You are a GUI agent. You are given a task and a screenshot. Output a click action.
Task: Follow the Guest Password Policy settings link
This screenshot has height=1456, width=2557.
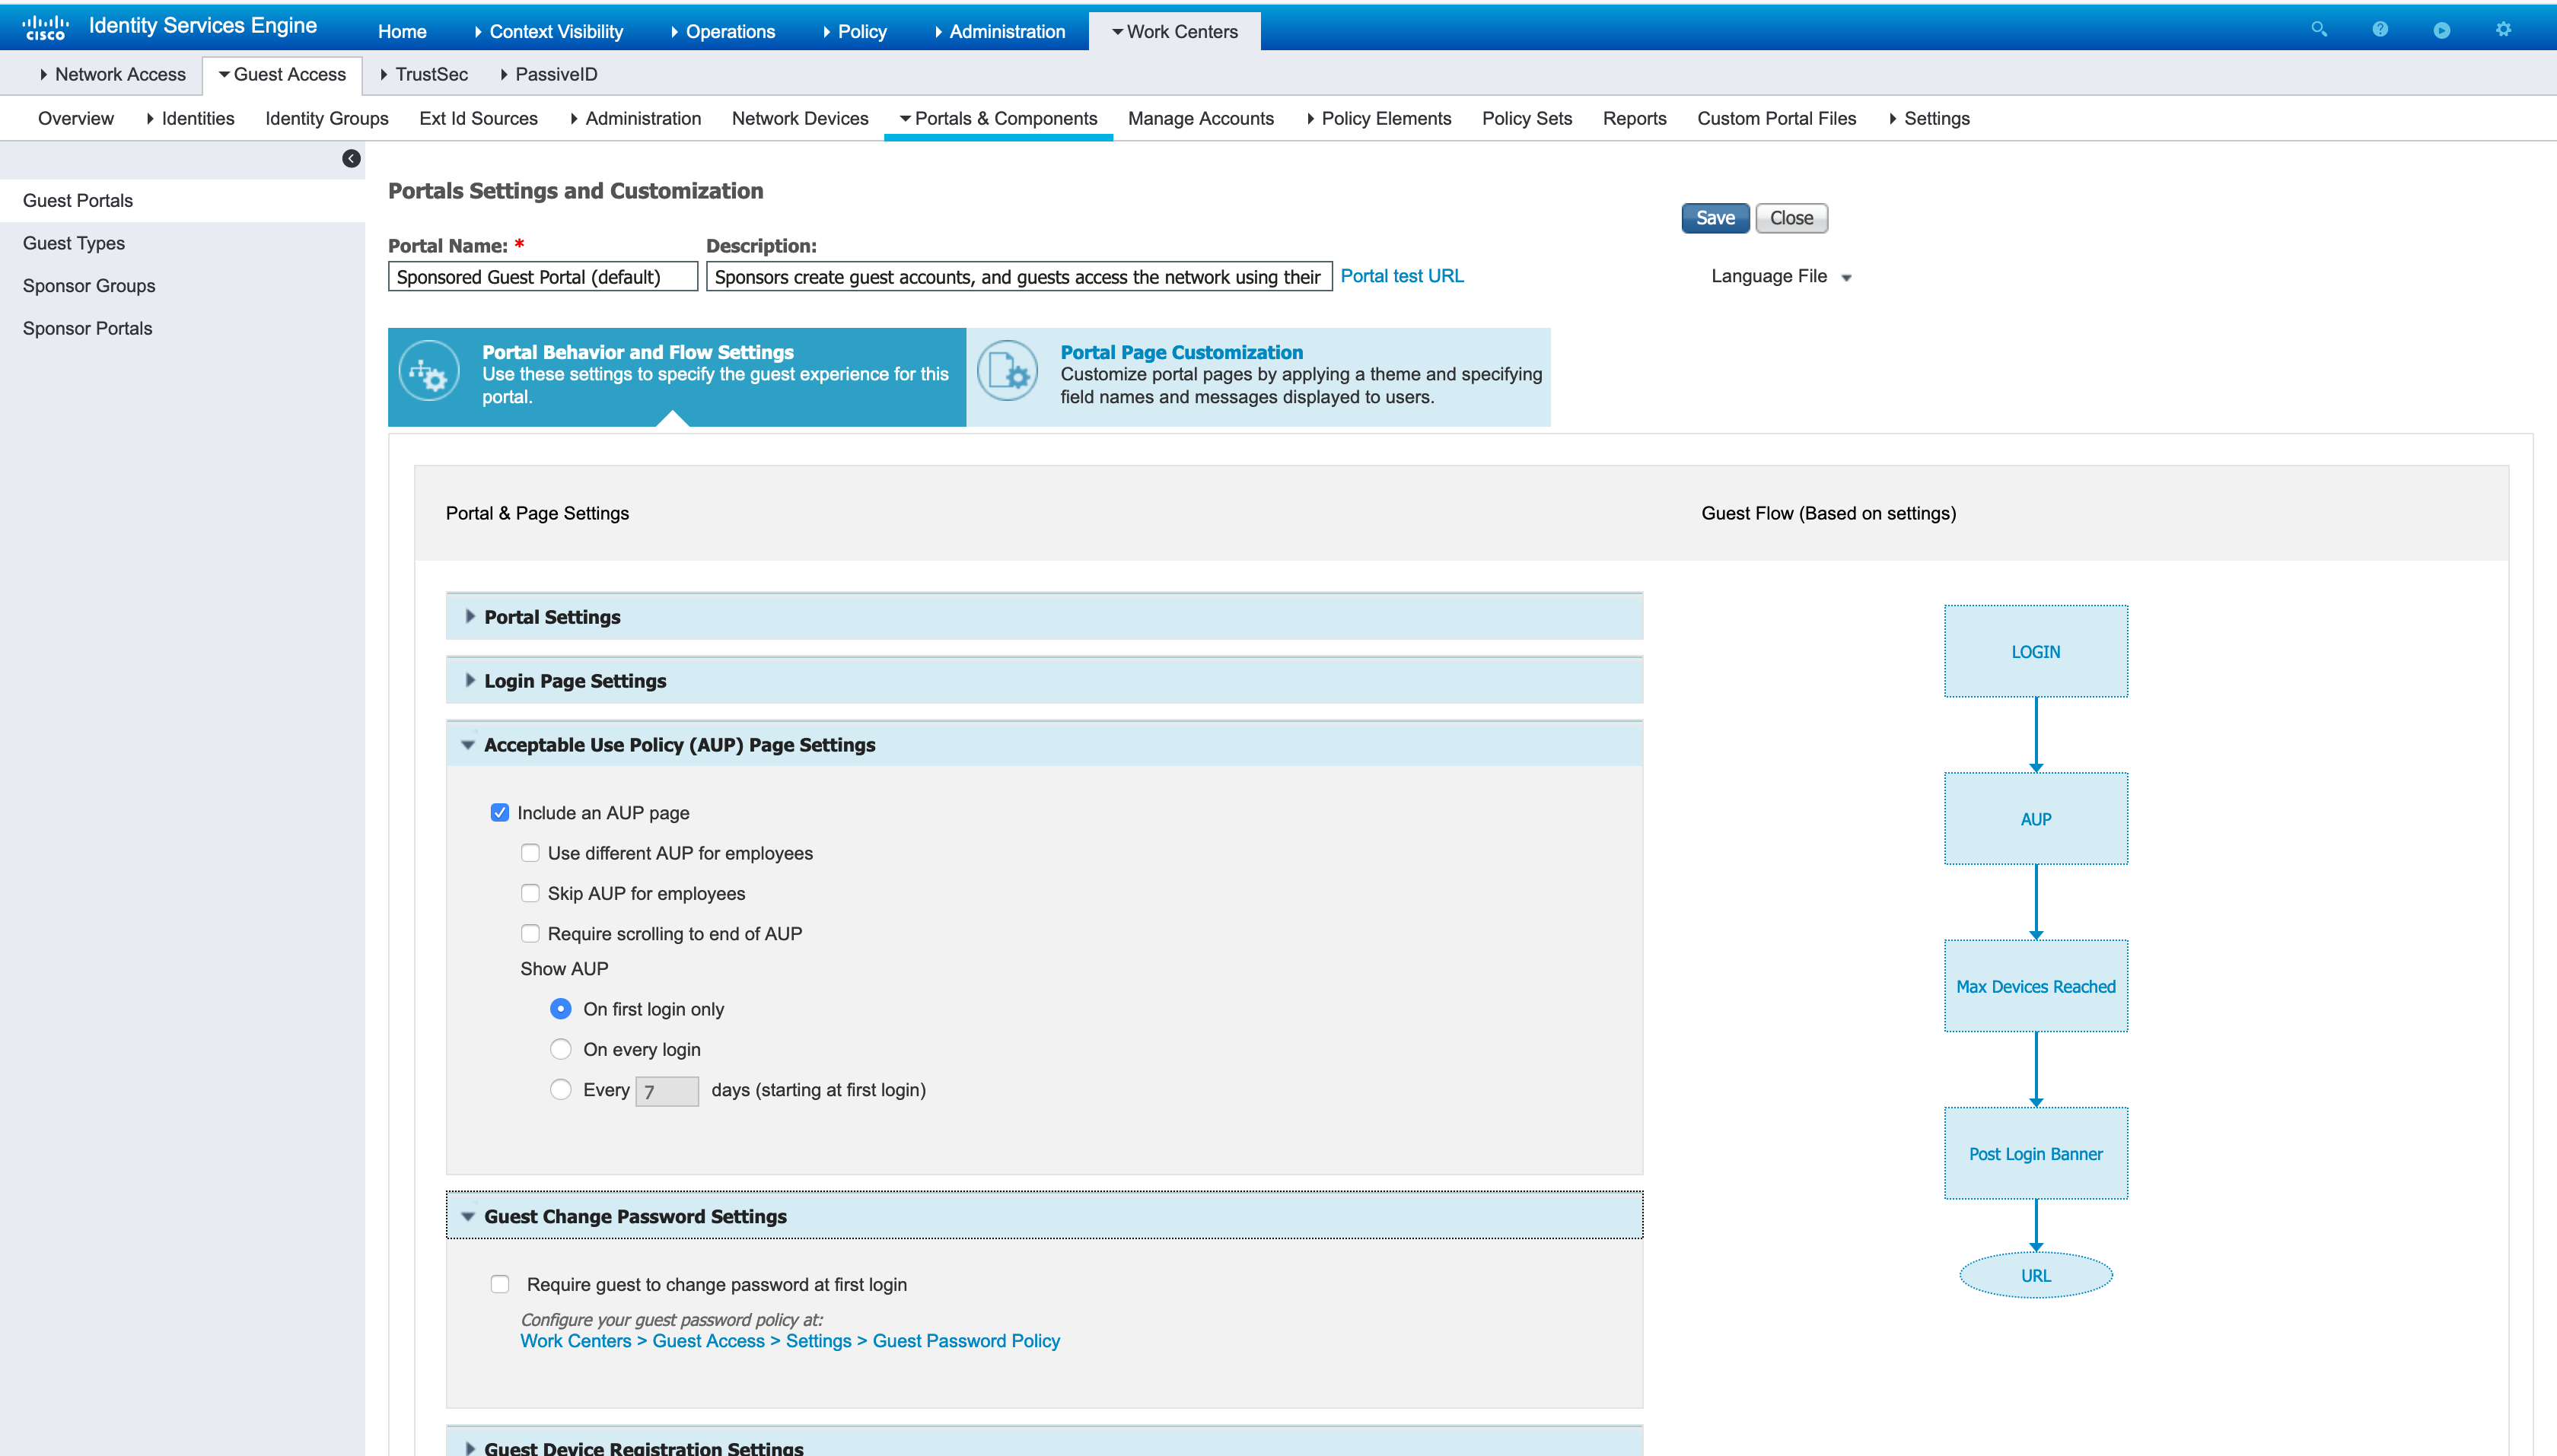789,1340
